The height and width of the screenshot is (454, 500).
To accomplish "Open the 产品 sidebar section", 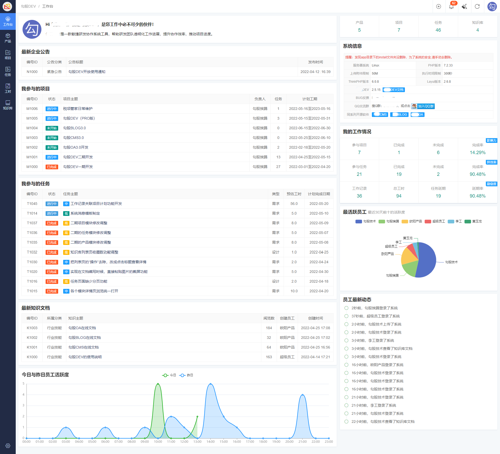I will (x=8, y=38).
